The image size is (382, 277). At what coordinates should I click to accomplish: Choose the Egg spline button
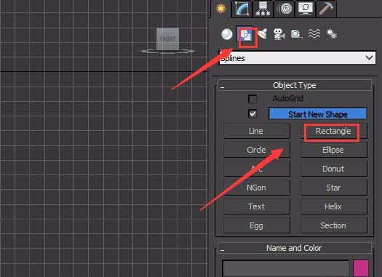pyautogui.click(x=257, y=225)
